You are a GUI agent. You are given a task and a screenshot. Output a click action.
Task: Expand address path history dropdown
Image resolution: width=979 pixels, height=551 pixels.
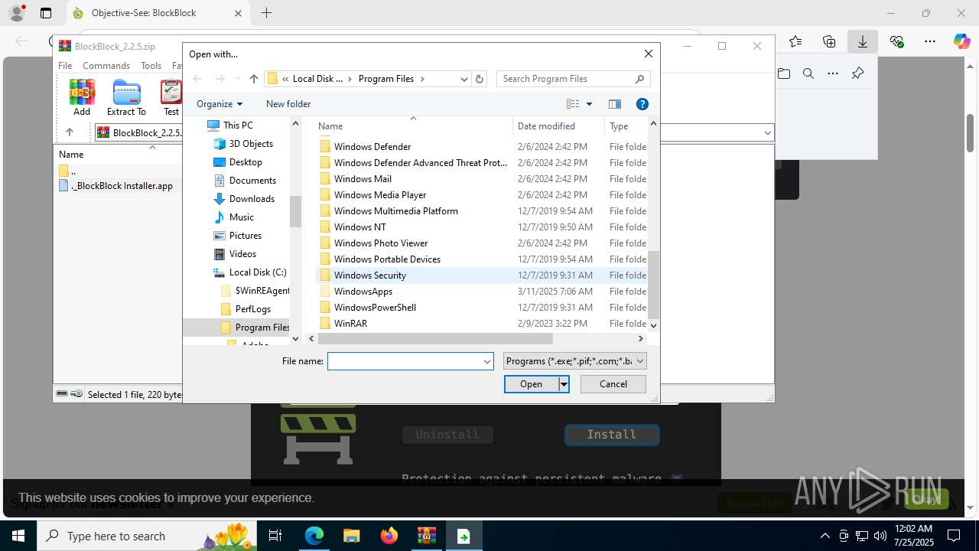463,79
